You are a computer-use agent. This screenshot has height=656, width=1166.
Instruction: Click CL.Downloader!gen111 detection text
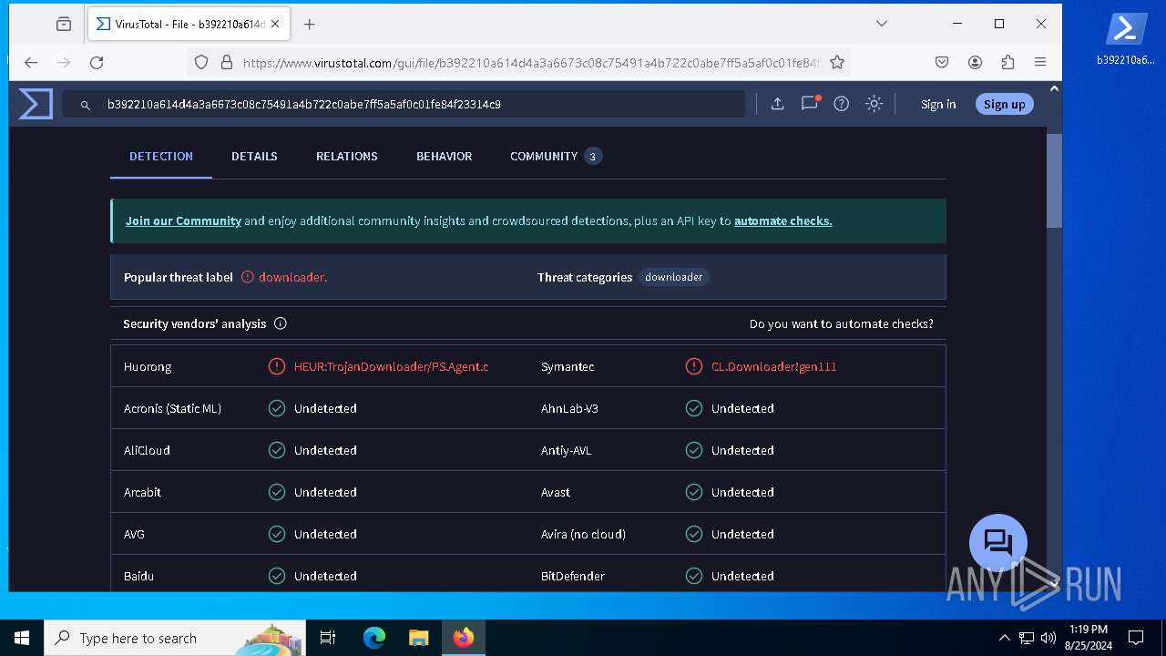tap(773, 366)
